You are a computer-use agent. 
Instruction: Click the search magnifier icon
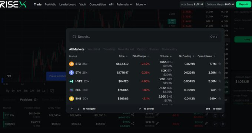pos(74,37)
